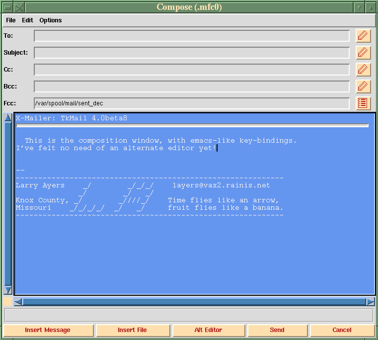Click the vertical scrollbar down arrow
Viewport: 378px width, 340px height.
[8, 290]
